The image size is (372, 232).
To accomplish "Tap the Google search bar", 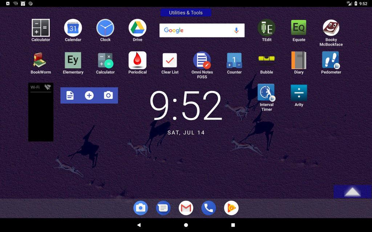I will (x=196, y=30).
